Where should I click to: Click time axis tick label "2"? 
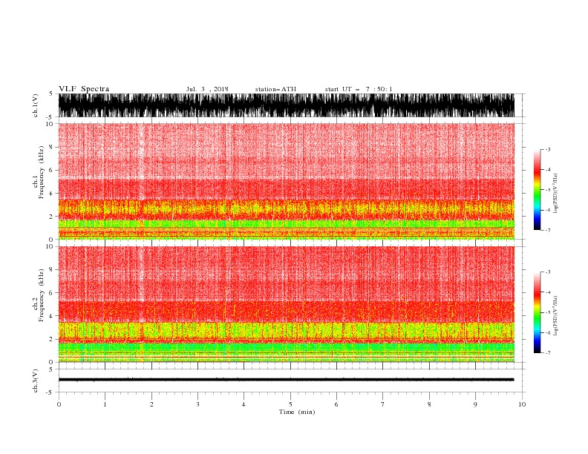[x=151, y=404]
